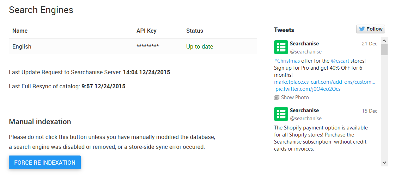The width and height of the screenshot is (395, 184).
Task: Open the #Christmas hashtag link
Action: [x=287, y=61]
